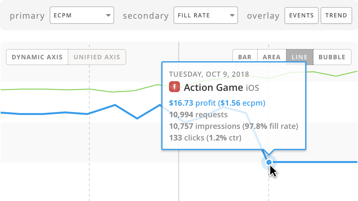
Task: Click the 10,757 impressions line in tooltip
Action: [x=234, y=126]
